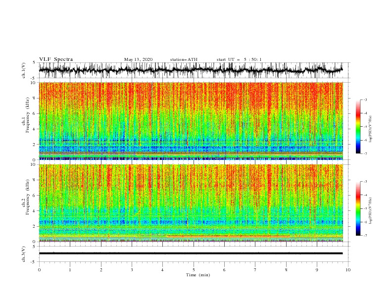392x303 pixels.
Task: Click the "10" kHz tick on ch.2 frequency axis
Action: [34, 164]
